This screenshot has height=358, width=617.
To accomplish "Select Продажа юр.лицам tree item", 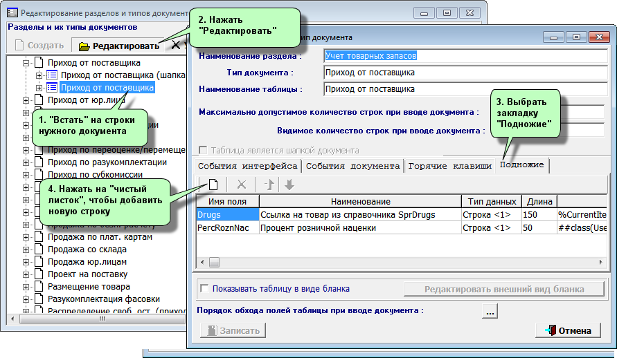I will [87, 262].
